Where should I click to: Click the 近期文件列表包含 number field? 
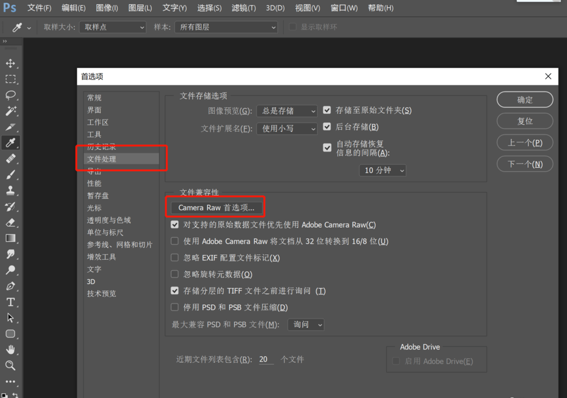click(x=266, y=359)
